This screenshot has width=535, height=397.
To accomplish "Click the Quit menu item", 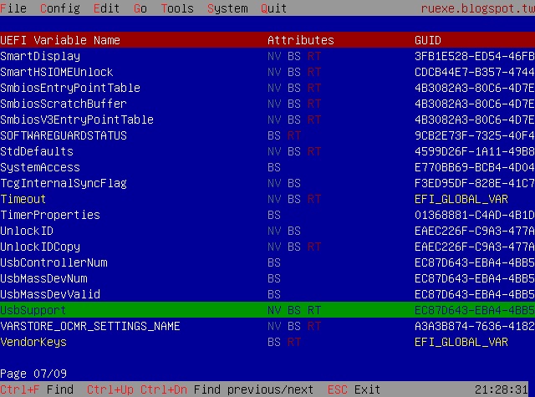I will coord(273,8).
